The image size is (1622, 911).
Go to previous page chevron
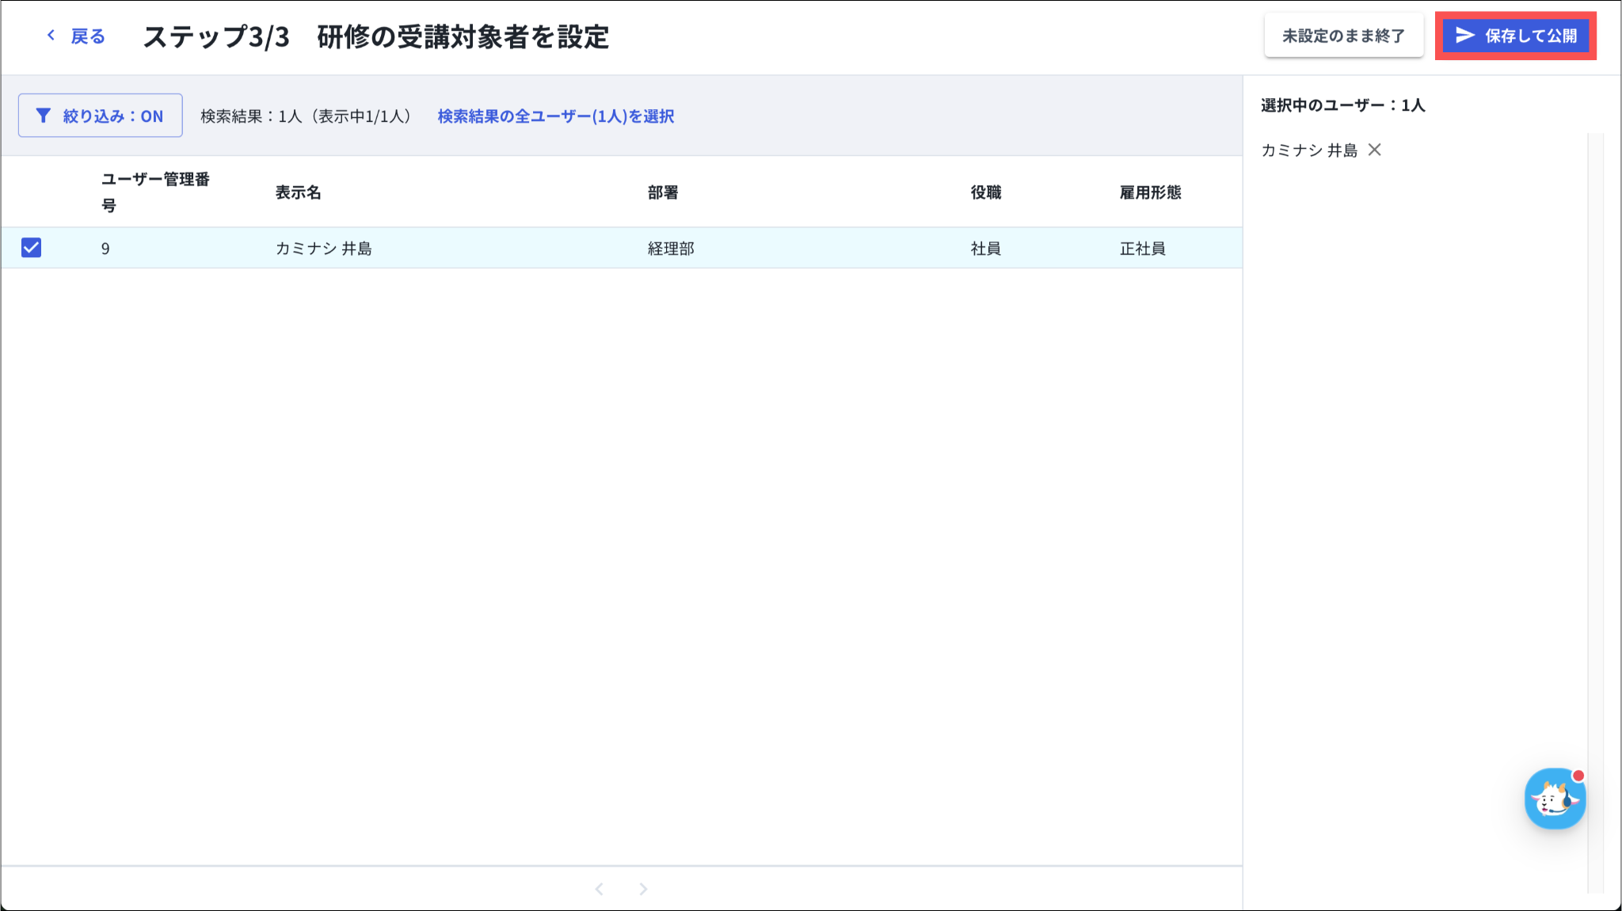point(600,889)
